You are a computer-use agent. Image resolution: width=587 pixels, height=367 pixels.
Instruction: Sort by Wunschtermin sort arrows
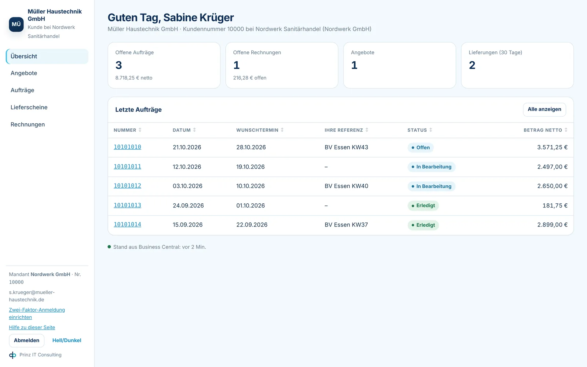pos(282,130)
